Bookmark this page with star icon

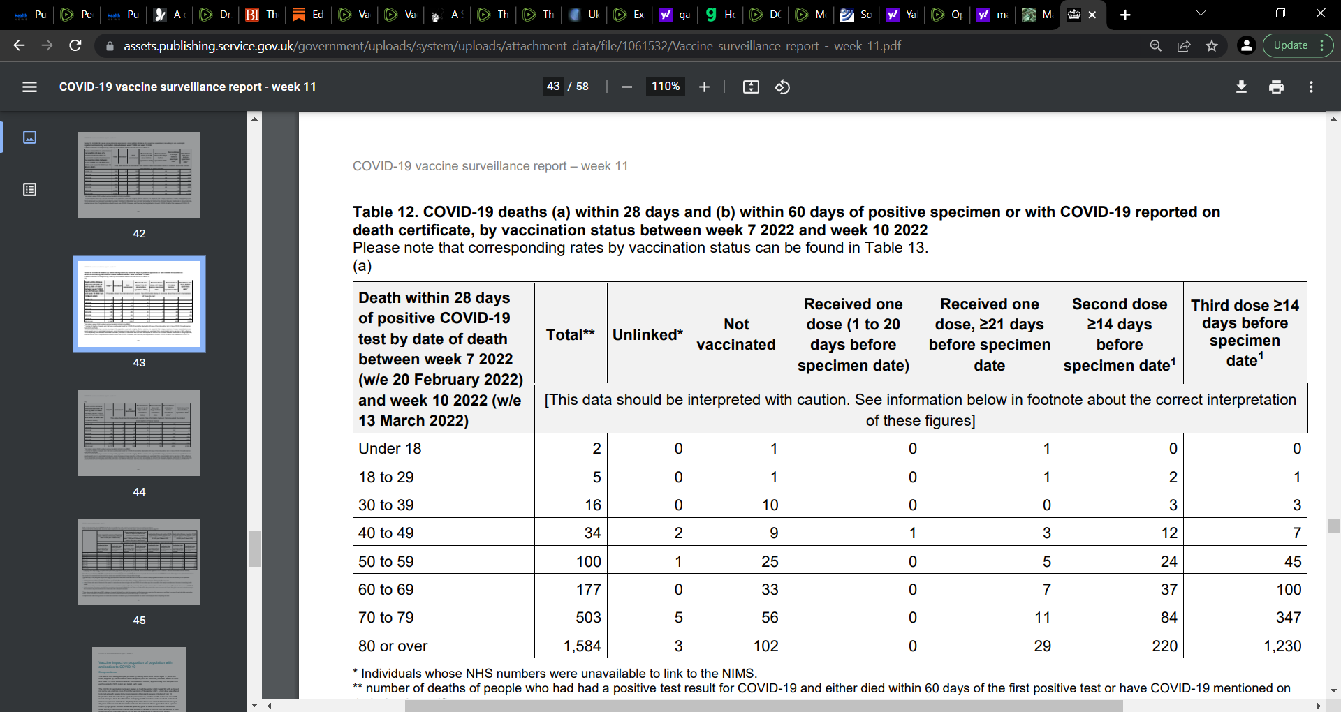coord(1212,45)
